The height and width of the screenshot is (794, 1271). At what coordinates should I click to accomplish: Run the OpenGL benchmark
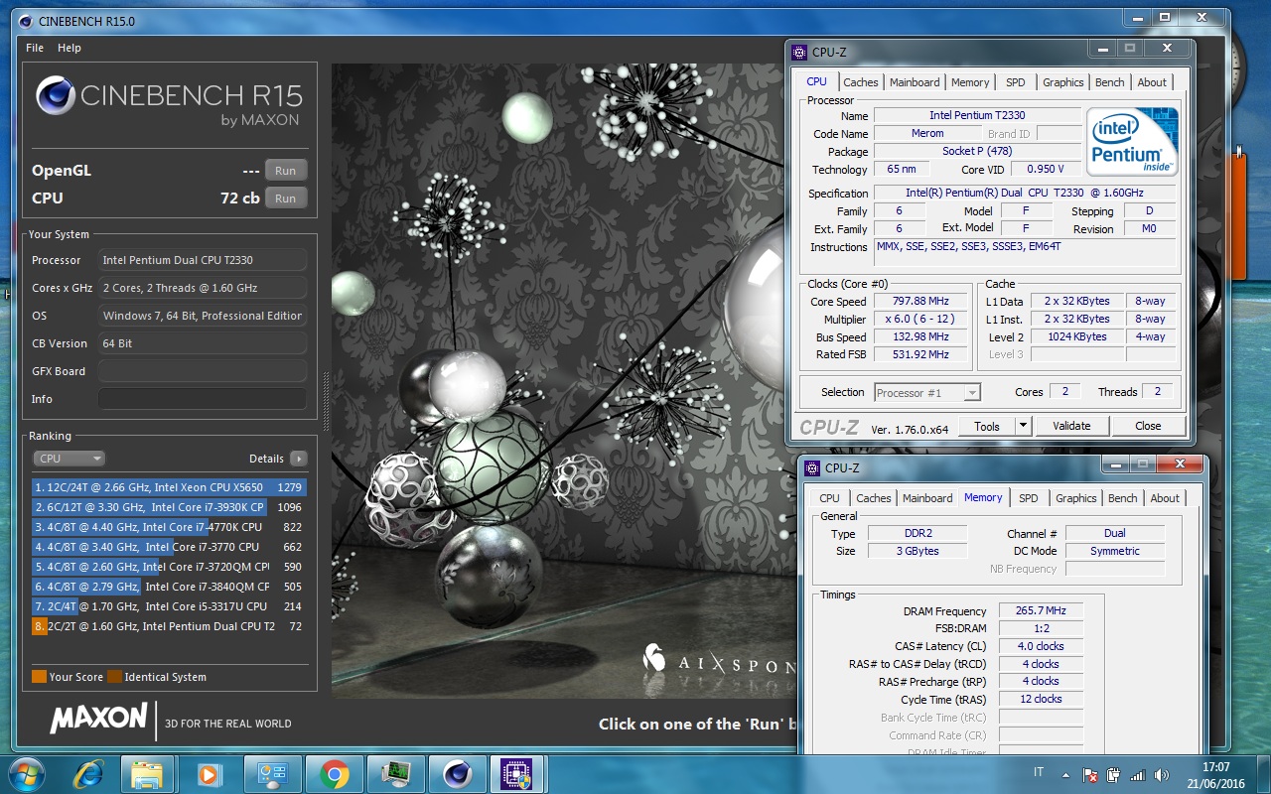click(x=286, y=170)
